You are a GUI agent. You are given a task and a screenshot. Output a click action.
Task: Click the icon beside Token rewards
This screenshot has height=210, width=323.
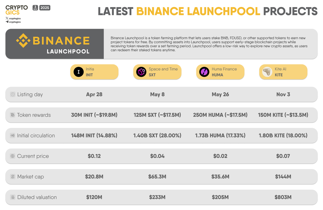pyautogui.click(x=13, y=115)
